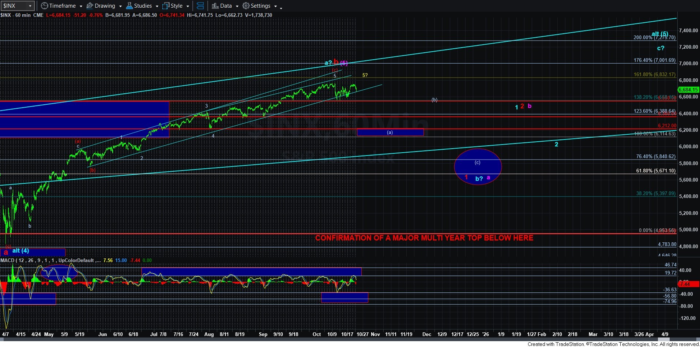Click the Style chart-style icon
The image size is (700, 347).
pyautogui.click(x=166, y=5)
